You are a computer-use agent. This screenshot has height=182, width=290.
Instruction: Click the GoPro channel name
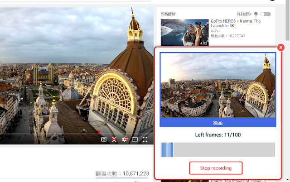pos(216,31)
